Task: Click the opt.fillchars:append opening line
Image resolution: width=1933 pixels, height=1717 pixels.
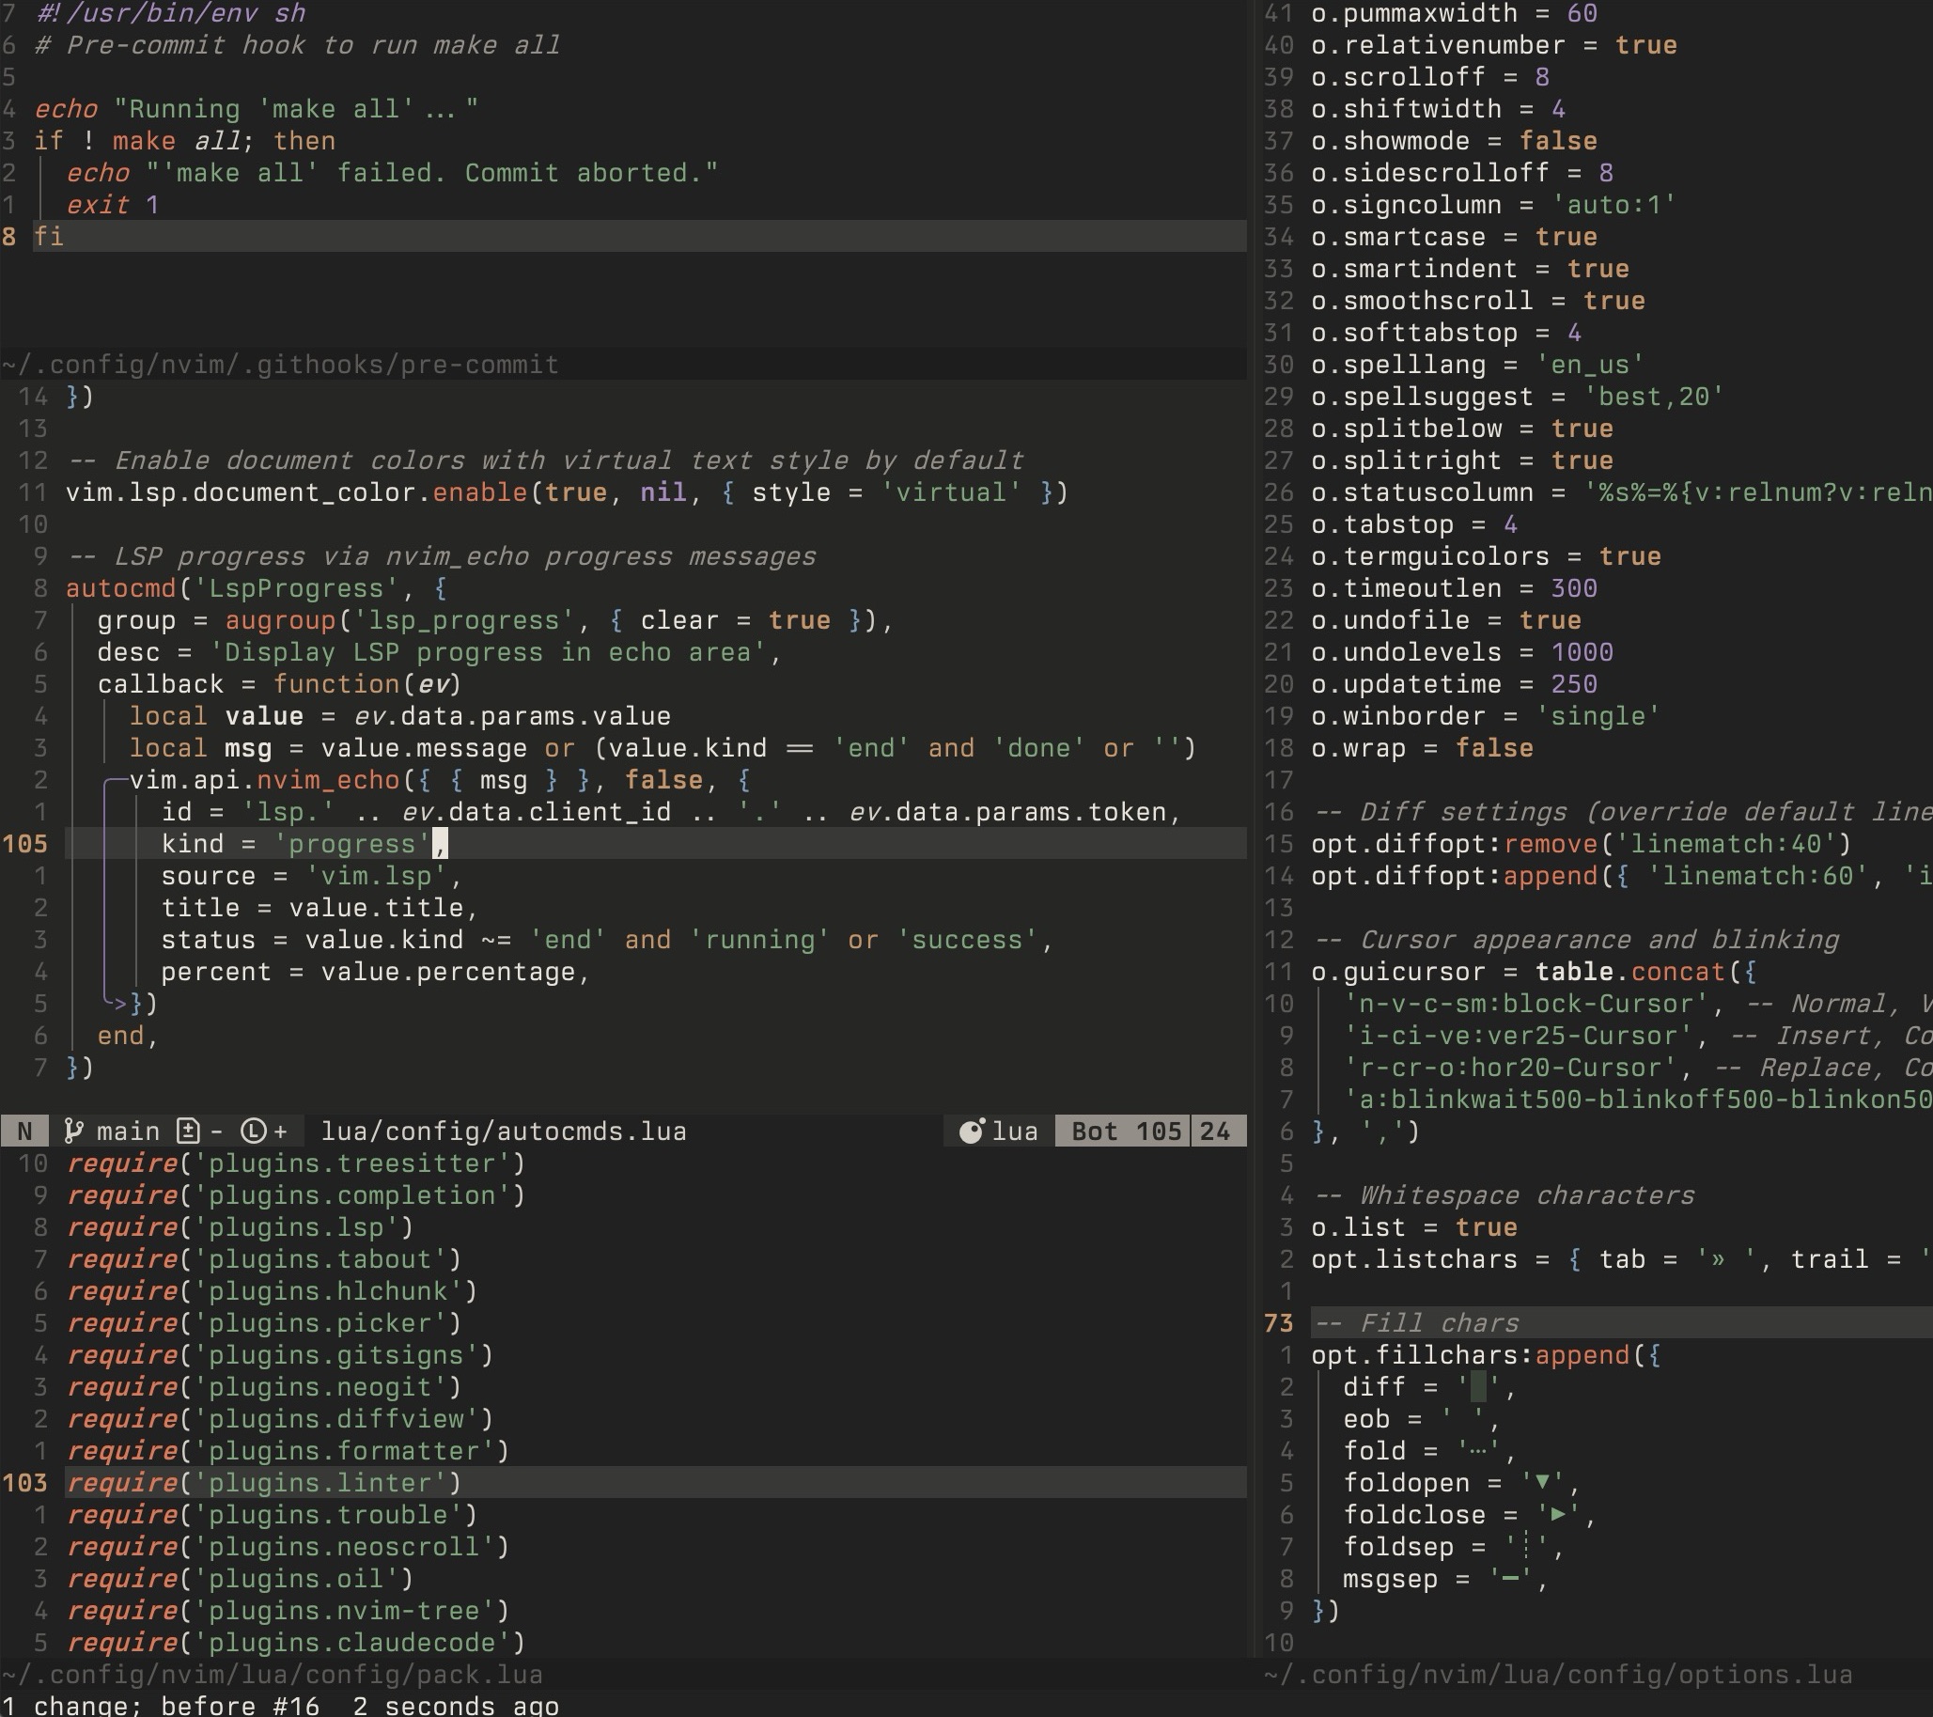Action: pyautogui.click(x=1485, y=1354)
